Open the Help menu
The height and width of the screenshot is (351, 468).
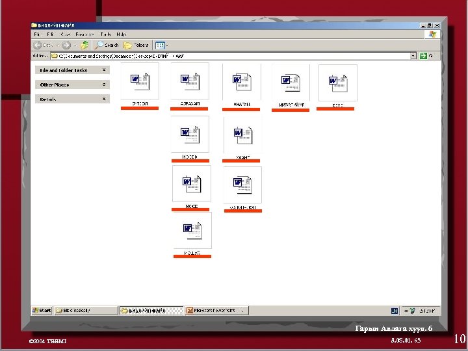(x=121, y=34)
